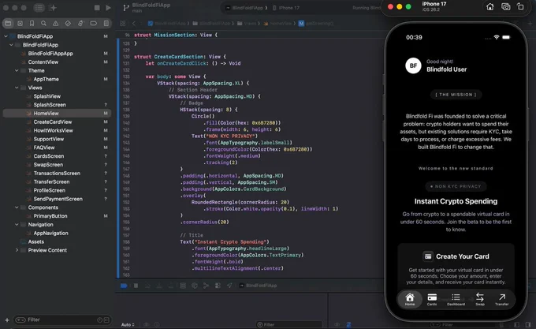Open the Source Control navigator icon
Viewport: 536px width, 329px height.
click(20, 23)
